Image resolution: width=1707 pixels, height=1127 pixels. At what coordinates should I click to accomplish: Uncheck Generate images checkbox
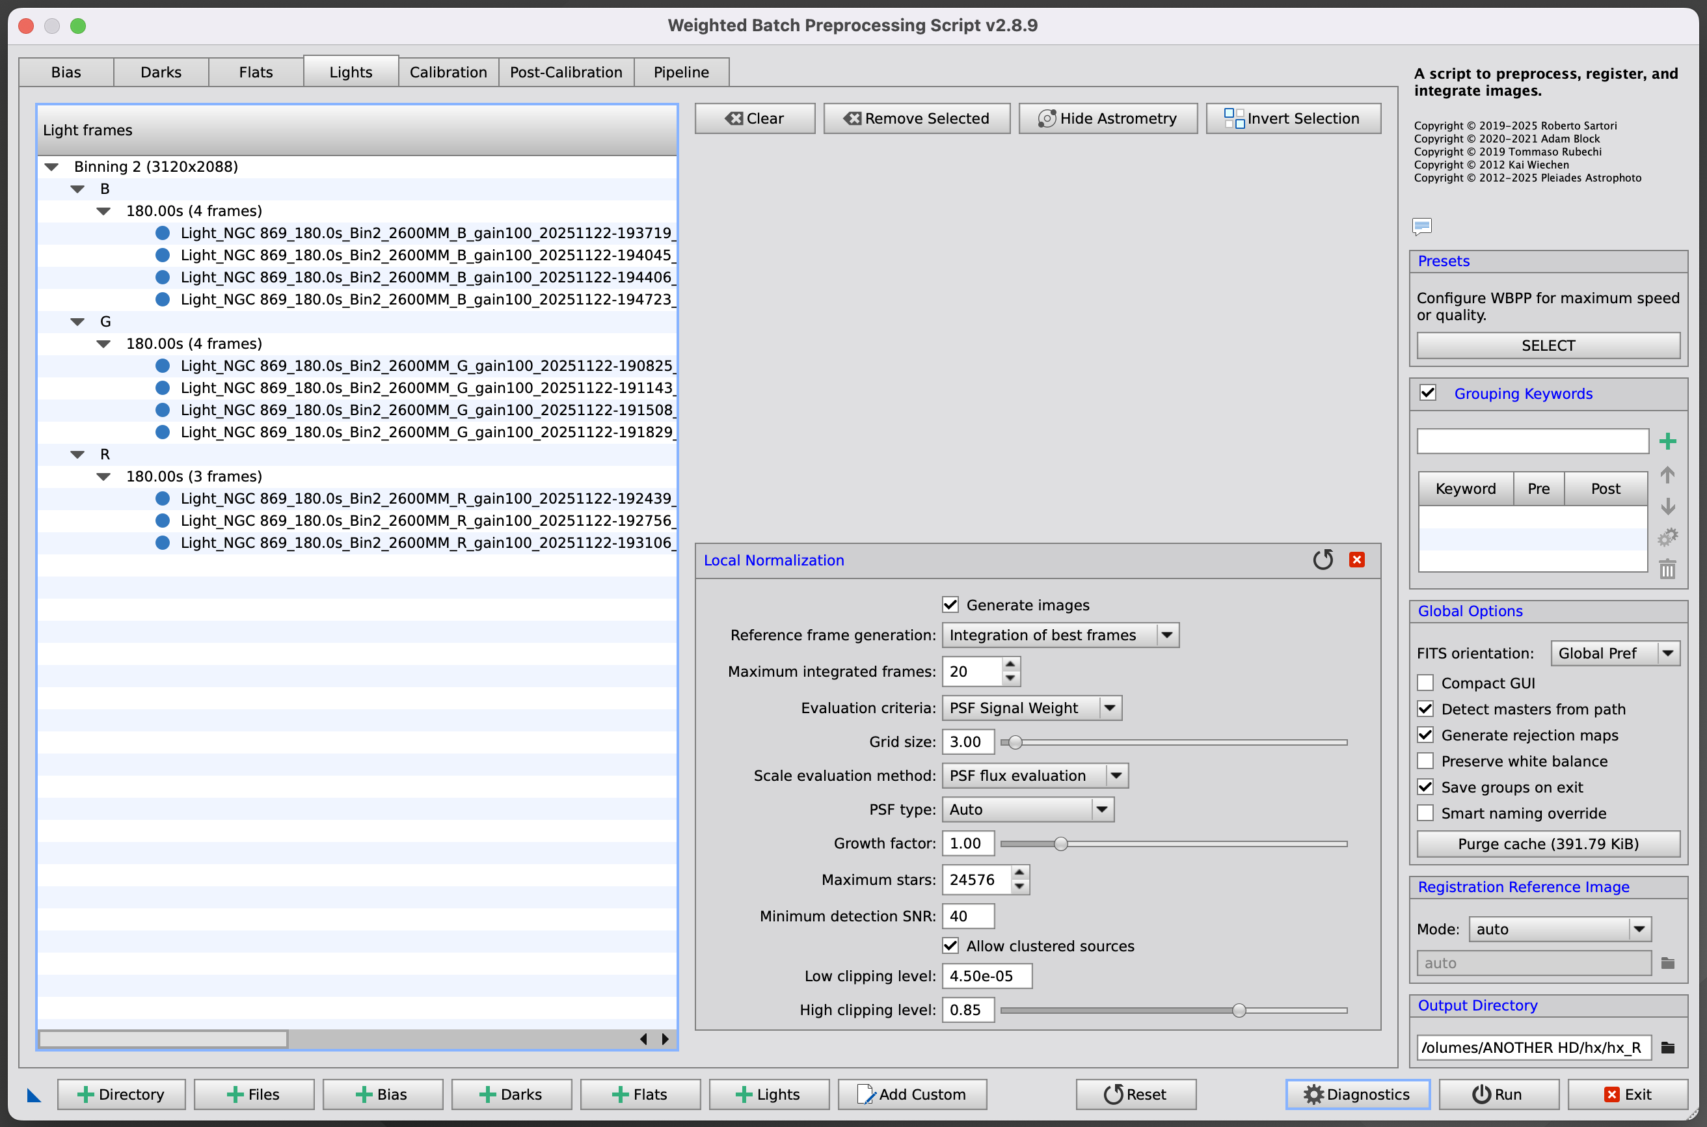pos(950,604)
